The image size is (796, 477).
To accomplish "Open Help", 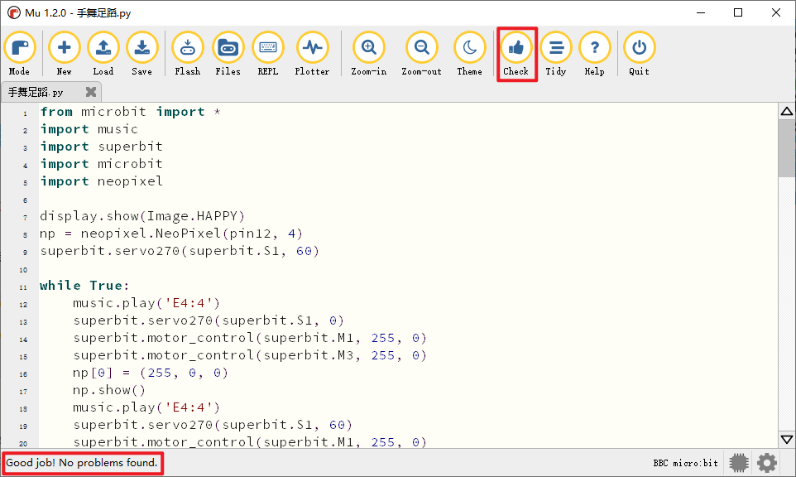I will coord(594,53).
